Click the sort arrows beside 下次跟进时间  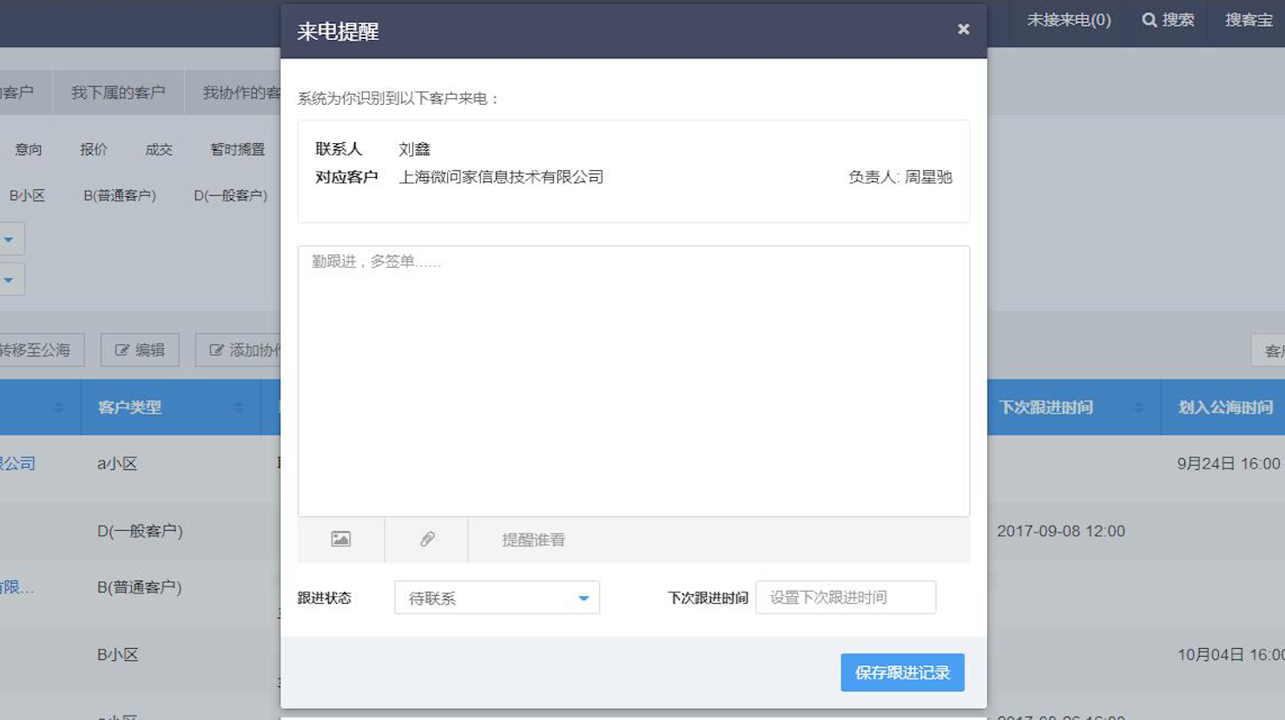(1138, 407)
